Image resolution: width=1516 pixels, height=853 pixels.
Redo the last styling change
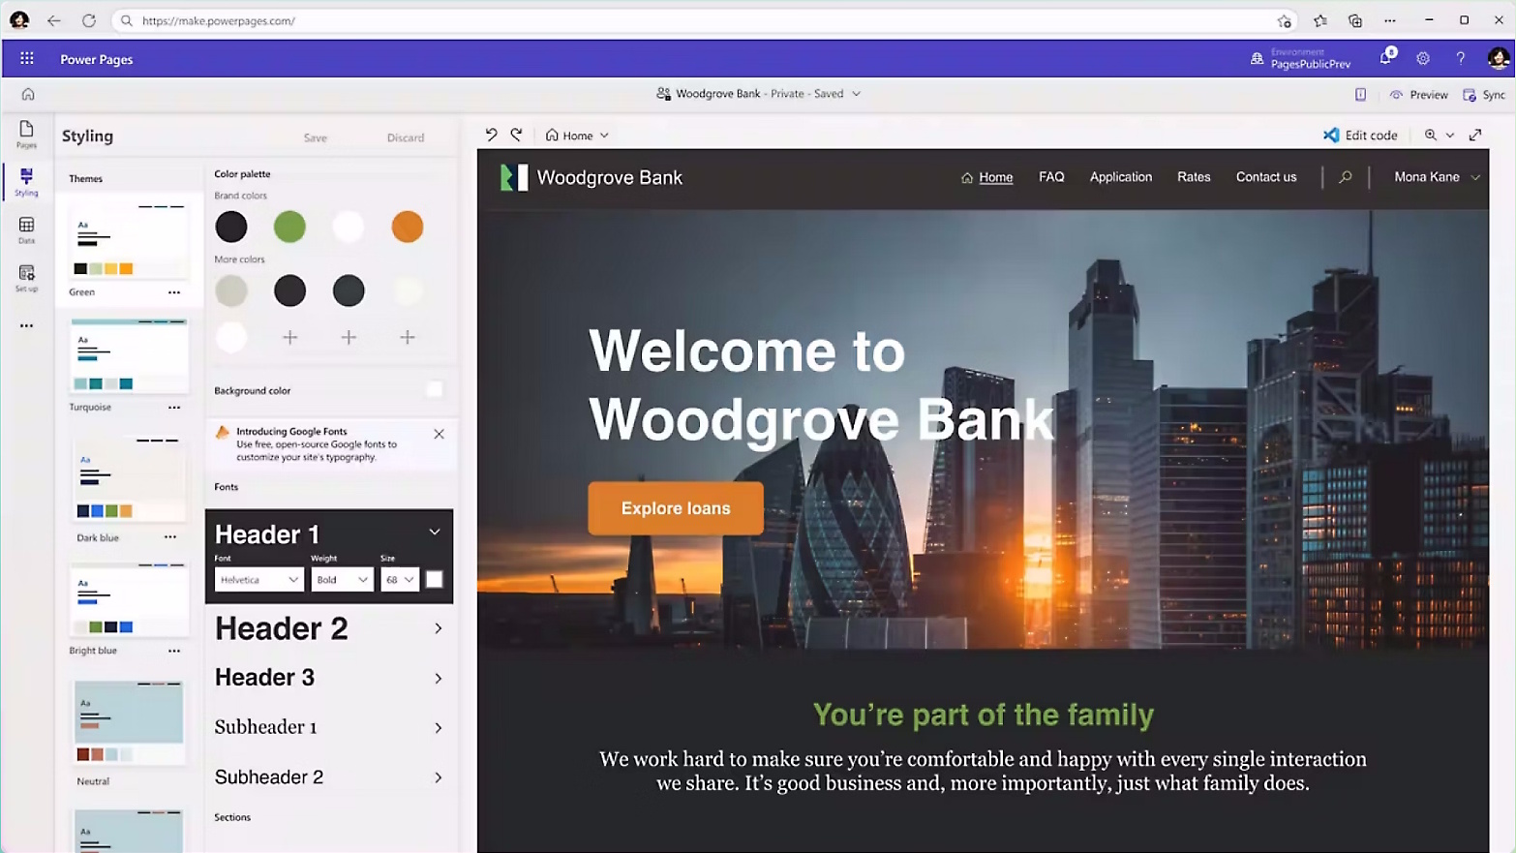(x=517, y=135)
